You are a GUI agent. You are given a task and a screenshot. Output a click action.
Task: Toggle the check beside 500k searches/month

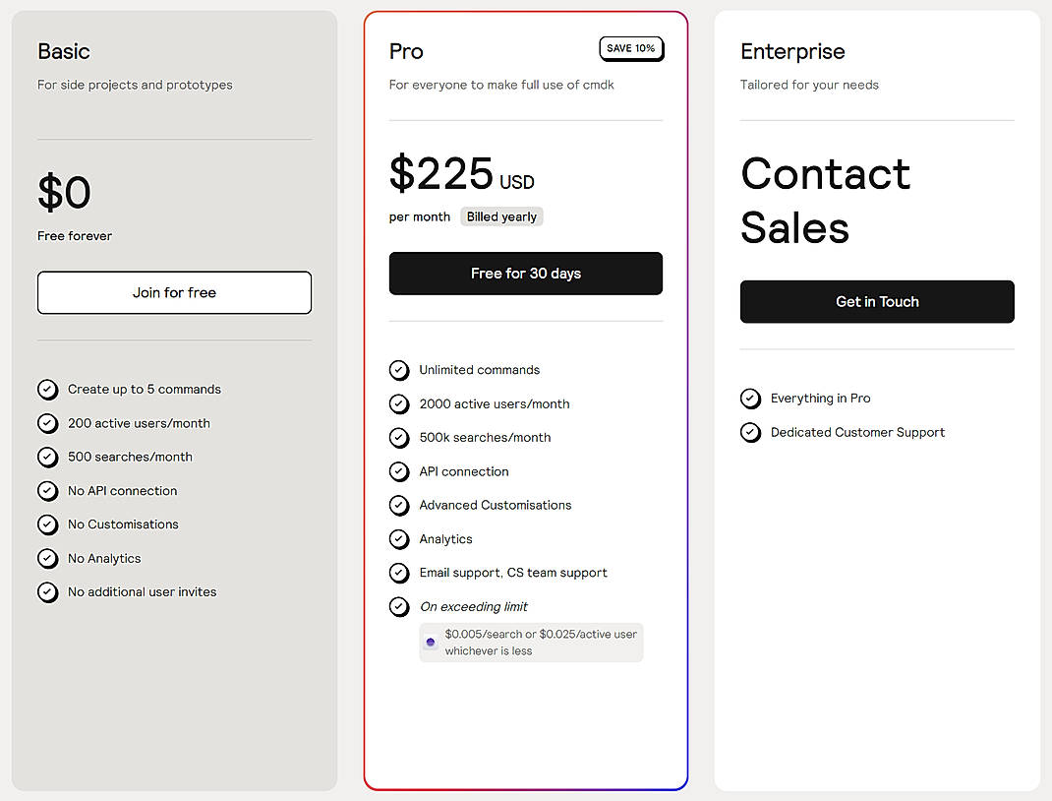399,437
